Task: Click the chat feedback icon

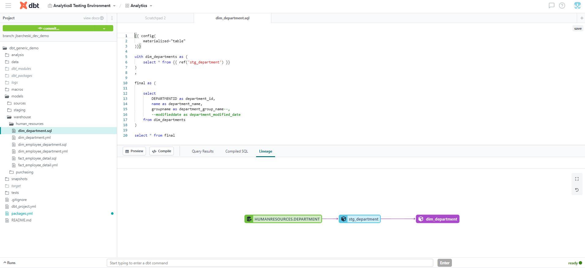Action: 551,6
